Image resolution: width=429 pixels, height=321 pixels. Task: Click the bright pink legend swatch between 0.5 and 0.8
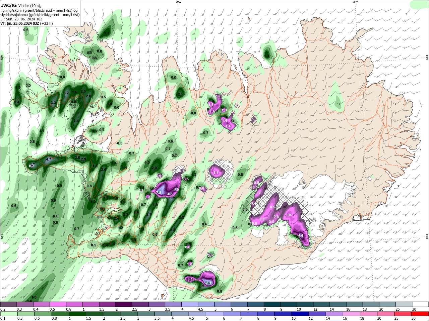(x=58, y=304)
